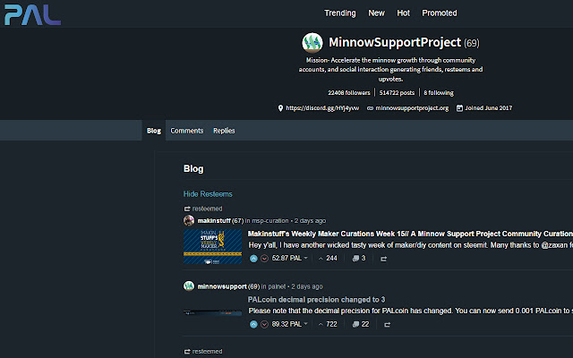
Task: Expand payout dropdown for 89.32 PAL
Action: point(306,324)
